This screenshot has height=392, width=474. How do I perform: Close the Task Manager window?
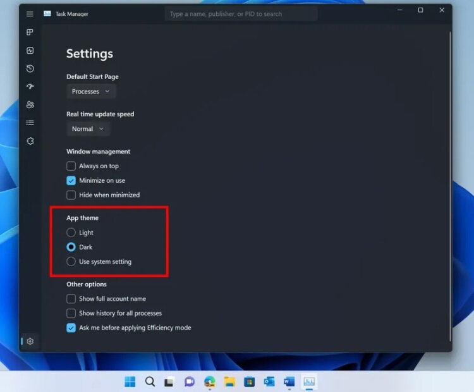point(442,10)
